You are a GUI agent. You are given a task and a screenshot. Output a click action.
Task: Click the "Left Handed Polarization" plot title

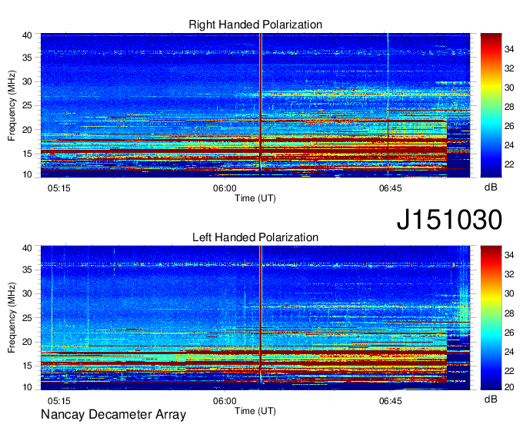(x=255, y=237)
